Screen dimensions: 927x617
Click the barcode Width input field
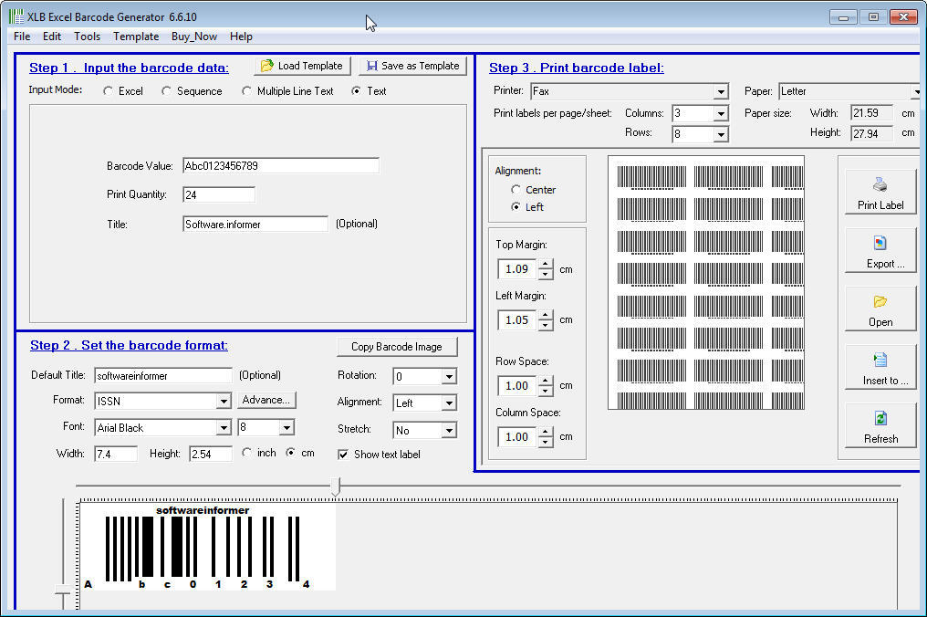(x=116, y=454)
